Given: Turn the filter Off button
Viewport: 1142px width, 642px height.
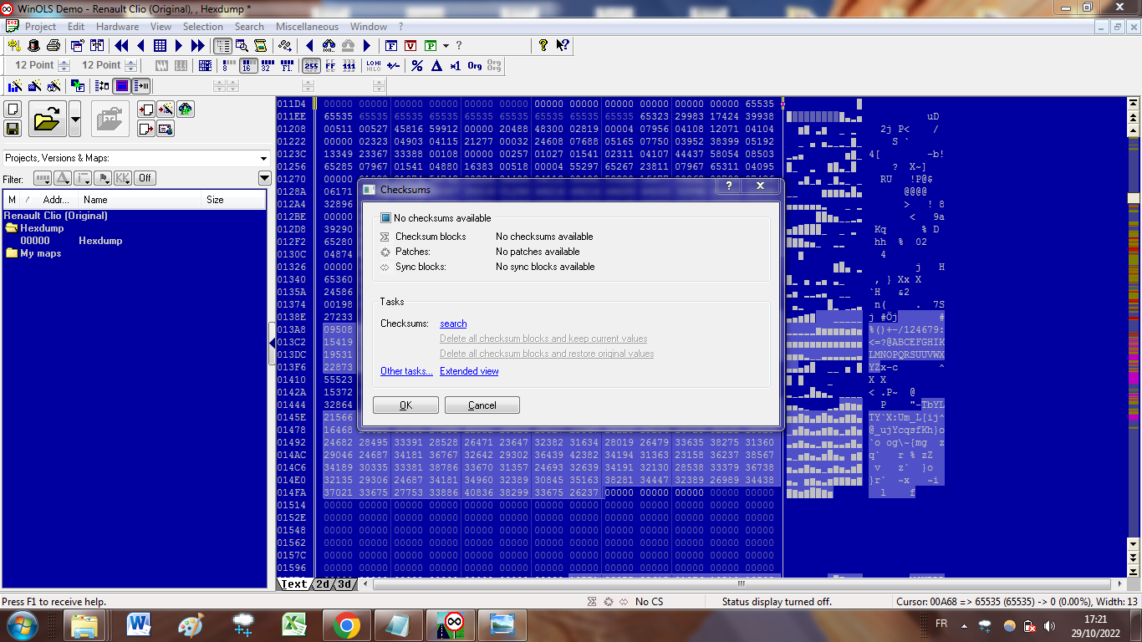Looking at the screenshot, I should (x=145, y=178).
